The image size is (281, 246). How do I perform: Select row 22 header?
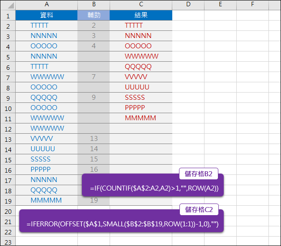8,232
